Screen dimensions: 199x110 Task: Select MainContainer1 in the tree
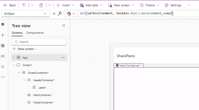pyautogui.click(x=42, y=95)
